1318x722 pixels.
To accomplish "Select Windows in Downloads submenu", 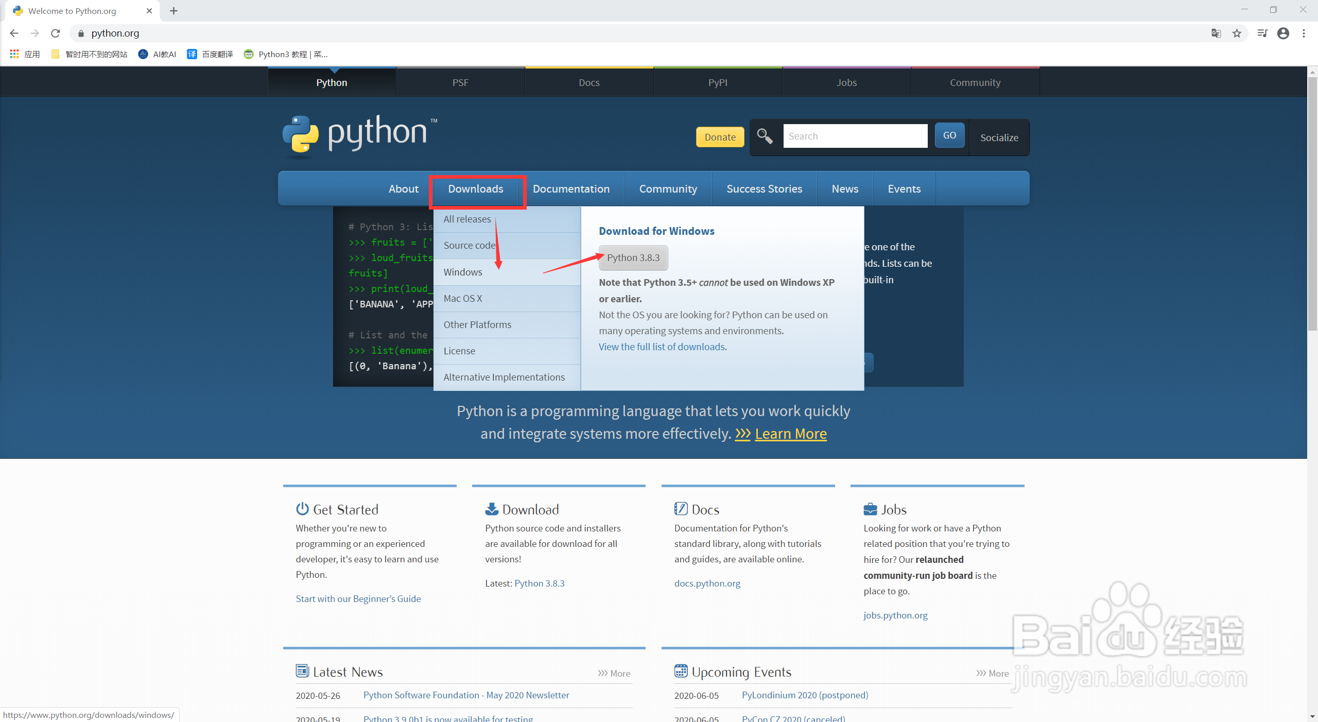I will tap(463, 272).
